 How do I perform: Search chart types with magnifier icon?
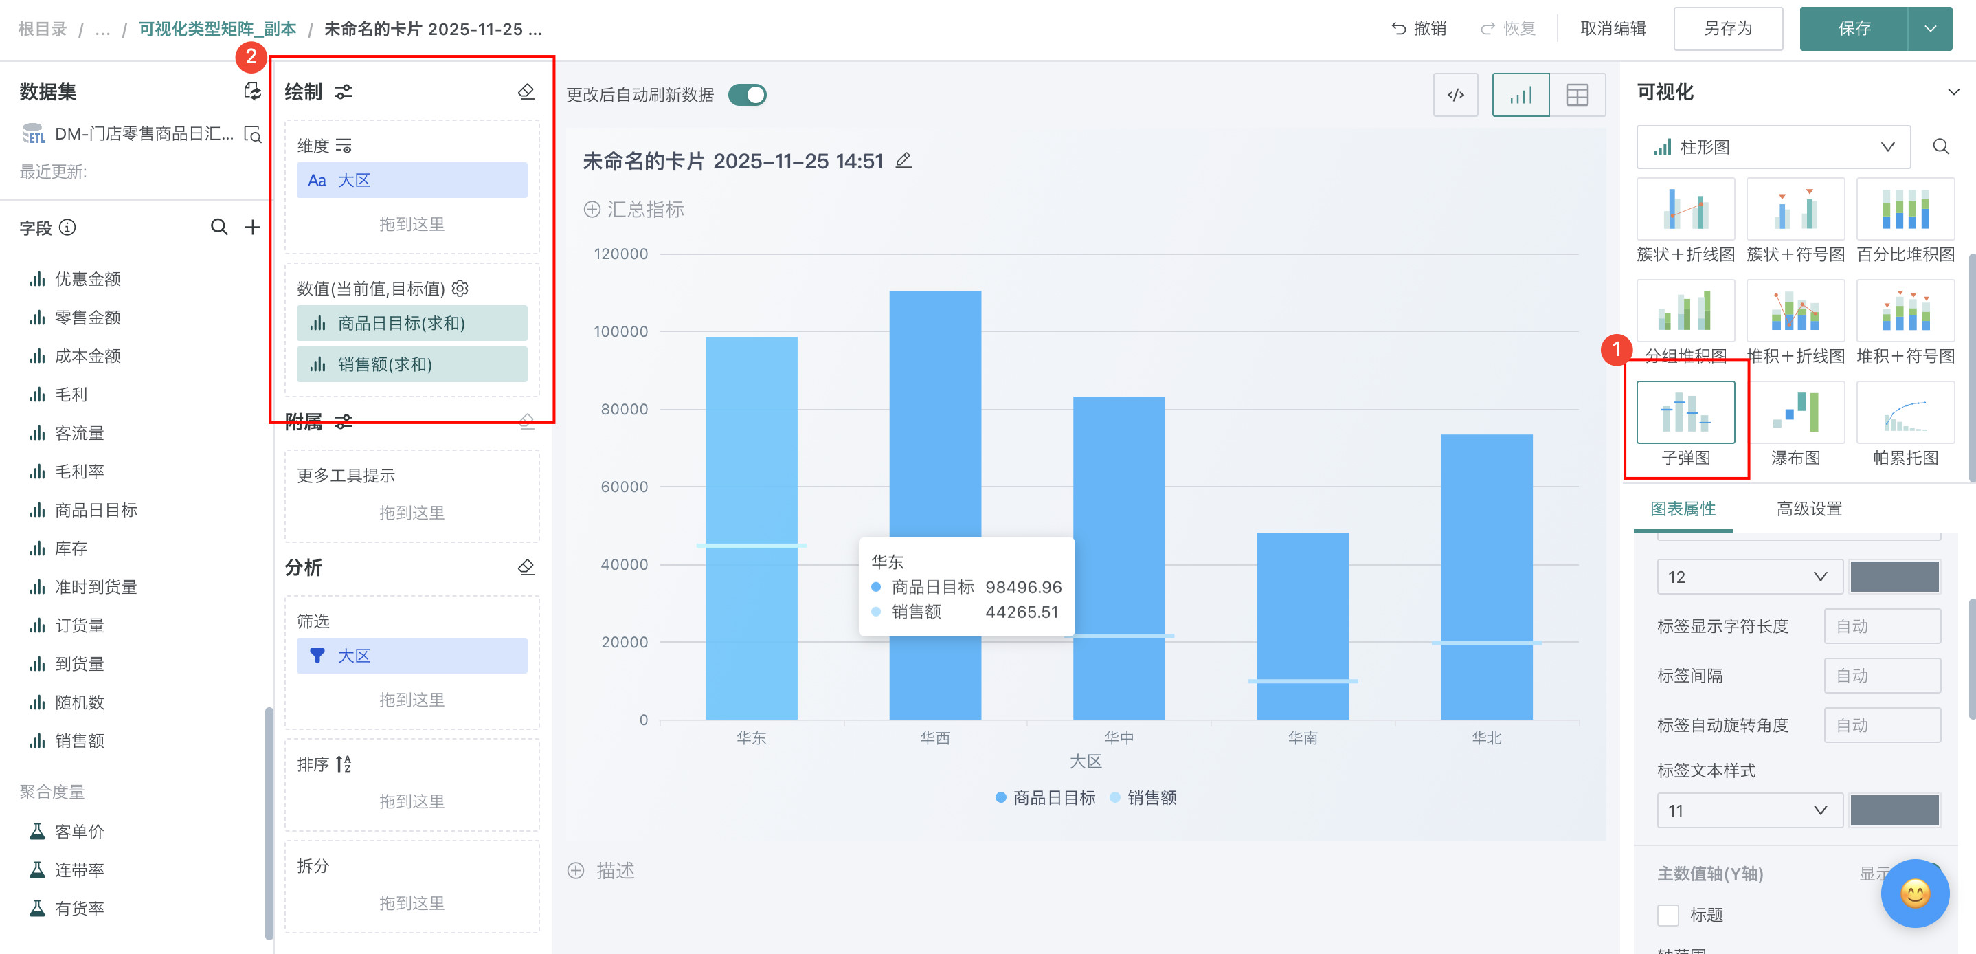(1941, 146)
